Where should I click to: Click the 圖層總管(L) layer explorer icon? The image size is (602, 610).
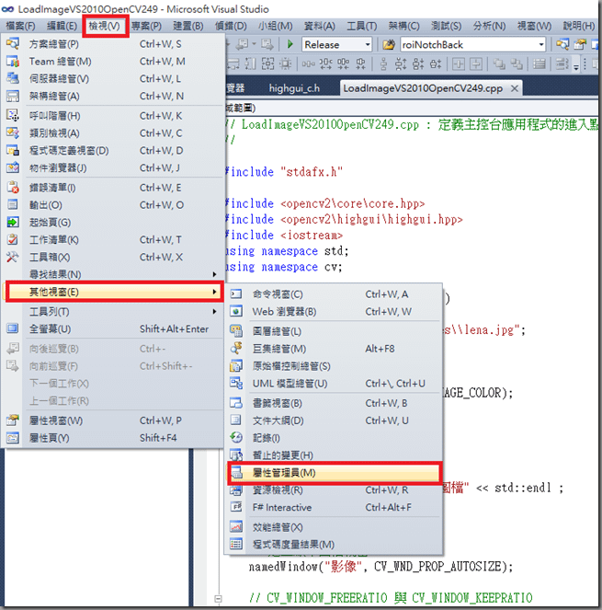(236, 331)
